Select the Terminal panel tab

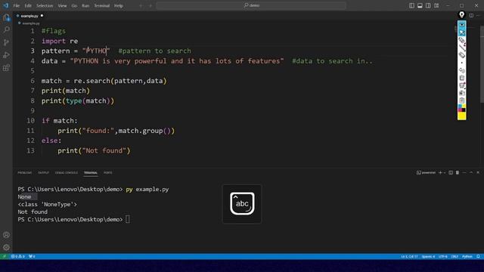click(91, 173)
